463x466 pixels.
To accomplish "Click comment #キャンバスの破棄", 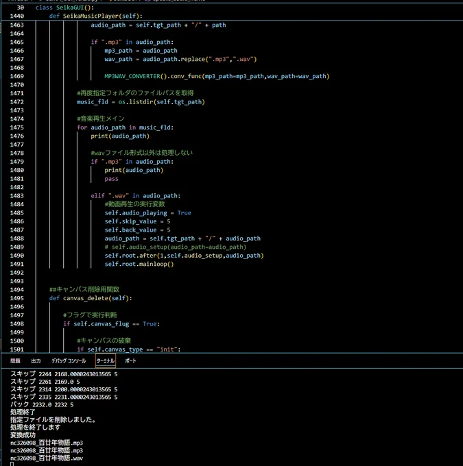I will (104, 341).
